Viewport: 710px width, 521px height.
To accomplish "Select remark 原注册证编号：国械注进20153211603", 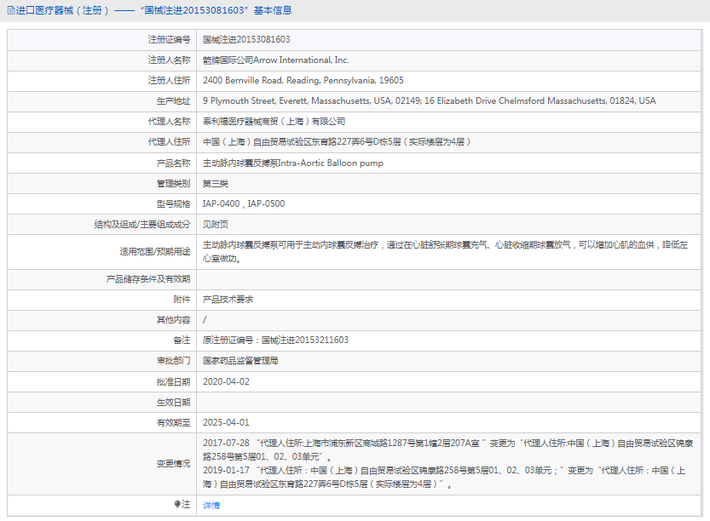I will (275, 340).
